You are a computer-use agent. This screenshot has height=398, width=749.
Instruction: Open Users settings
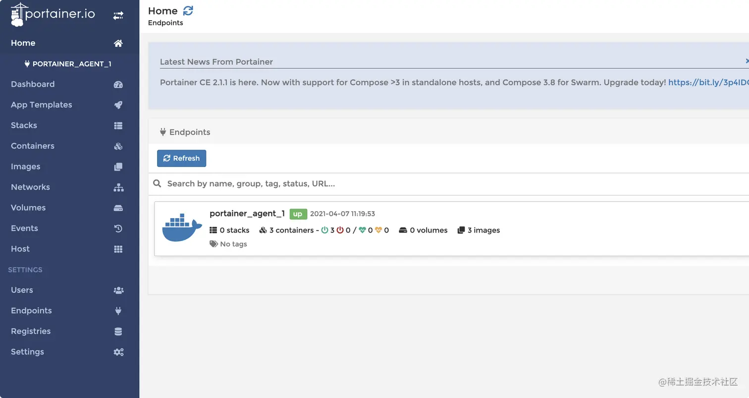tap(22, 290)
